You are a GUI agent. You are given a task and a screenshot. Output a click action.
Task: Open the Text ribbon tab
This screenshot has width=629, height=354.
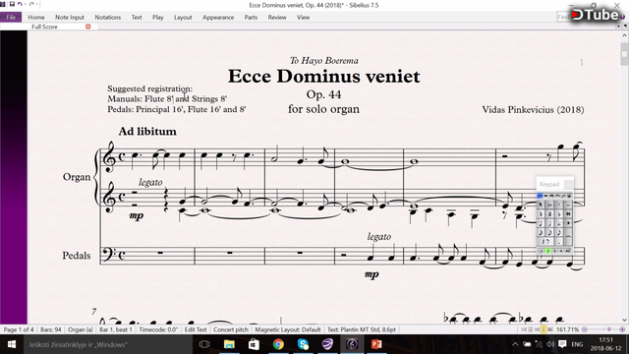(137, 18)
